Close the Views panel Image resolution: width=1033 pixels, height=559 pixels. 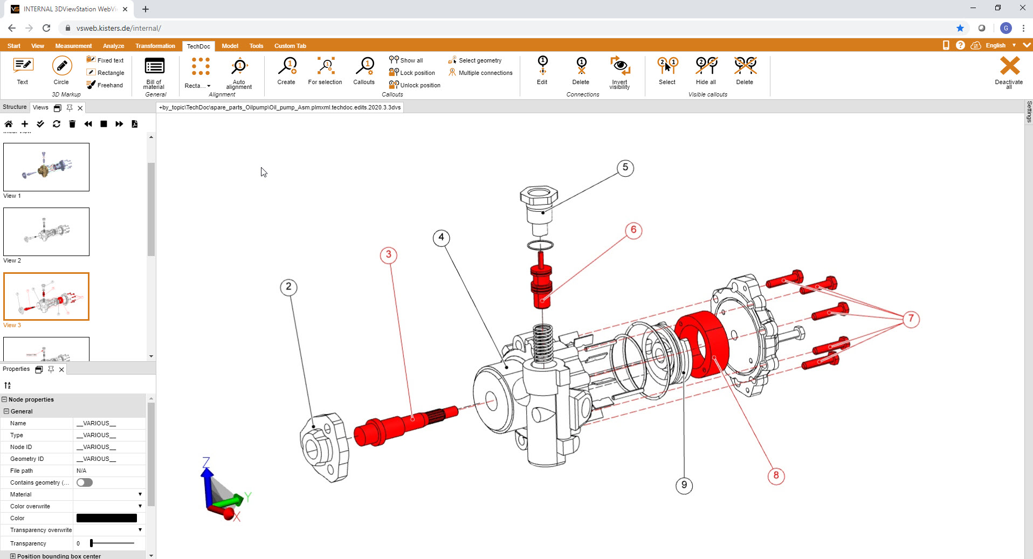80,108
